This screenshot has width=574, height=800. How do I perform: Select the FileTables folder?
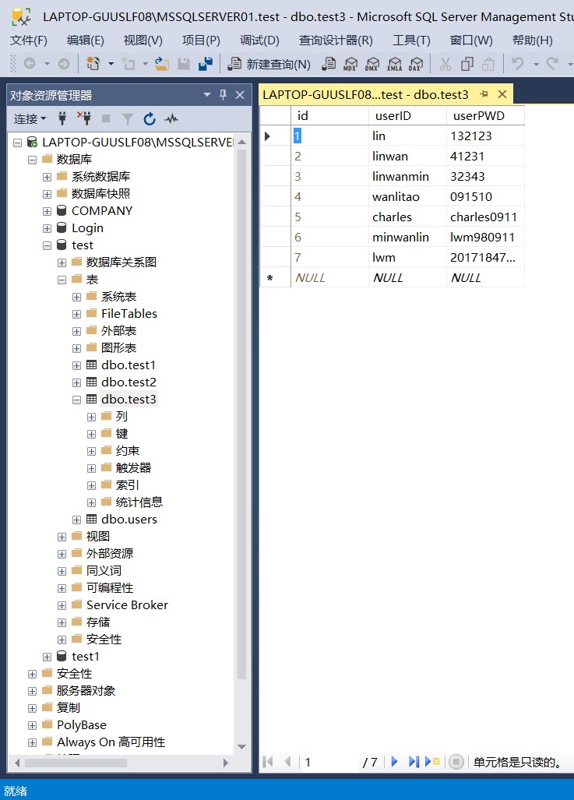(x=129, y=314)
